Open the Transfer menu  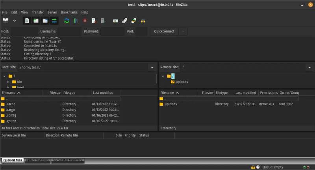pos(38,12)
